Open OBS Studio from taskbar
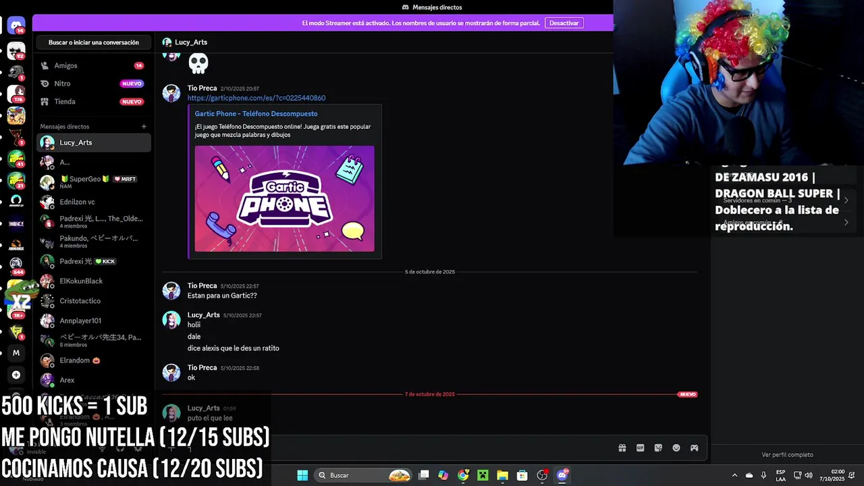This screenshot has width=864, height=486. click(x=542, y=475)
